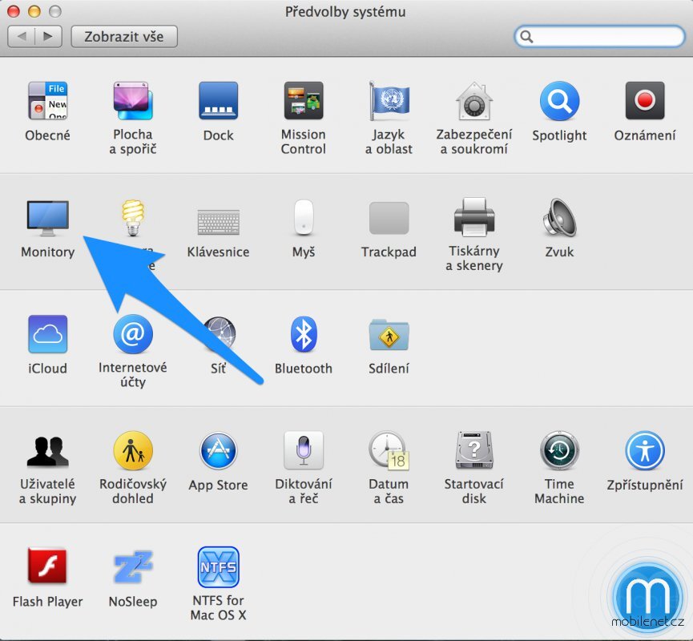Select the Zvuk preference icon
693x641 pixels.
pyautogui.click(x=558, y=218)
